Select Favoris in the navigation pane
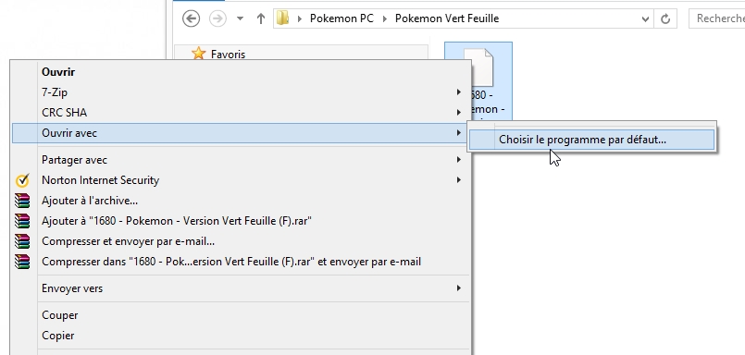 point(228,55)
